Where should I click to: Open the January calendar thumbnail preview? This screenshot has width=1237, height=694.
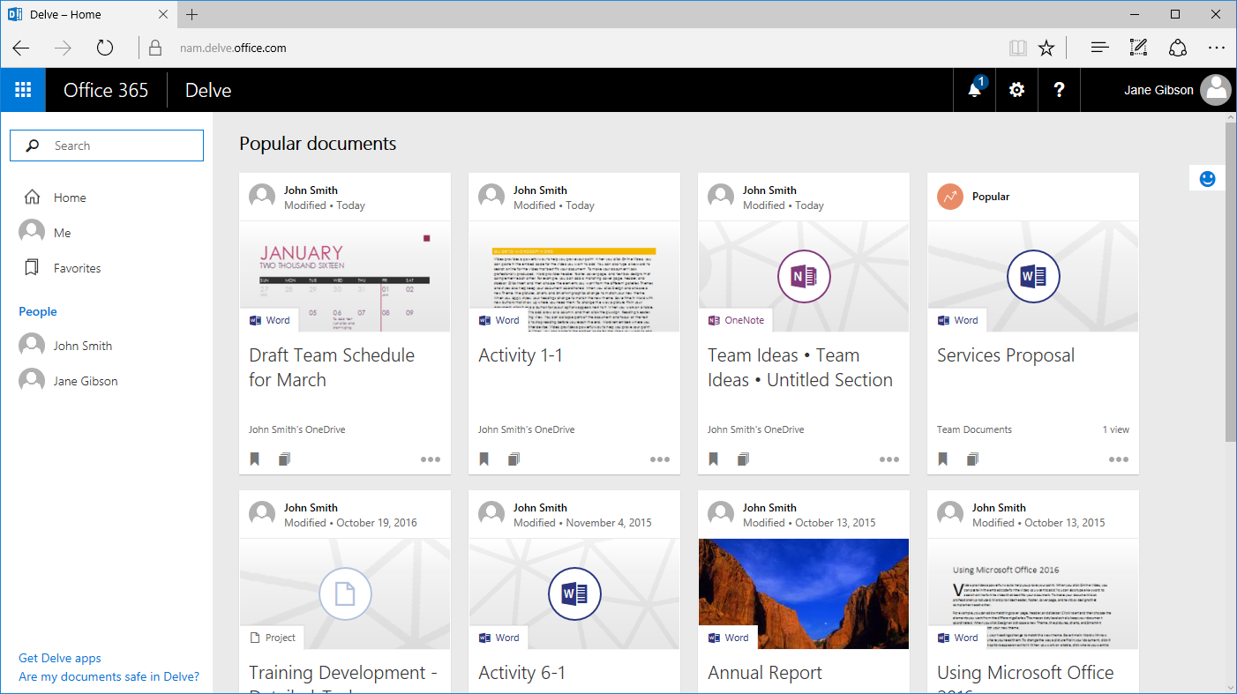[345, 276]
